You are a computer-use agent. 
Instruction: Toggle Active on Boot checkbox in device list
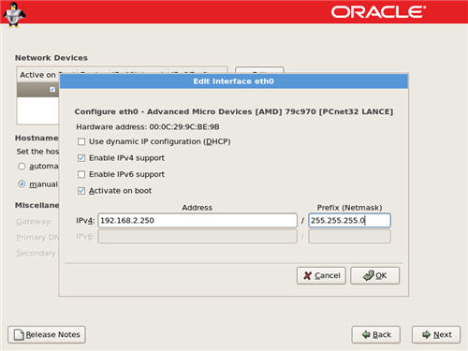(52, 90)
